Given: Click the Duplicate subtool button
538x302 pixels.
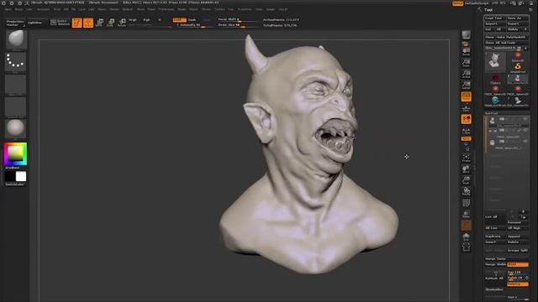Looking at the screenshot, I should (495, 237).
